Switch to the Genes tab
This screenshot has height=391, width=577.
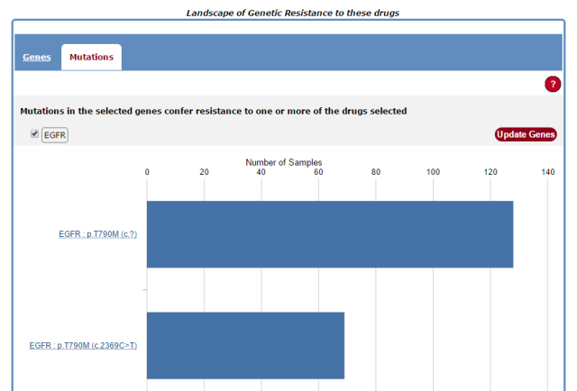click(36, 57)
